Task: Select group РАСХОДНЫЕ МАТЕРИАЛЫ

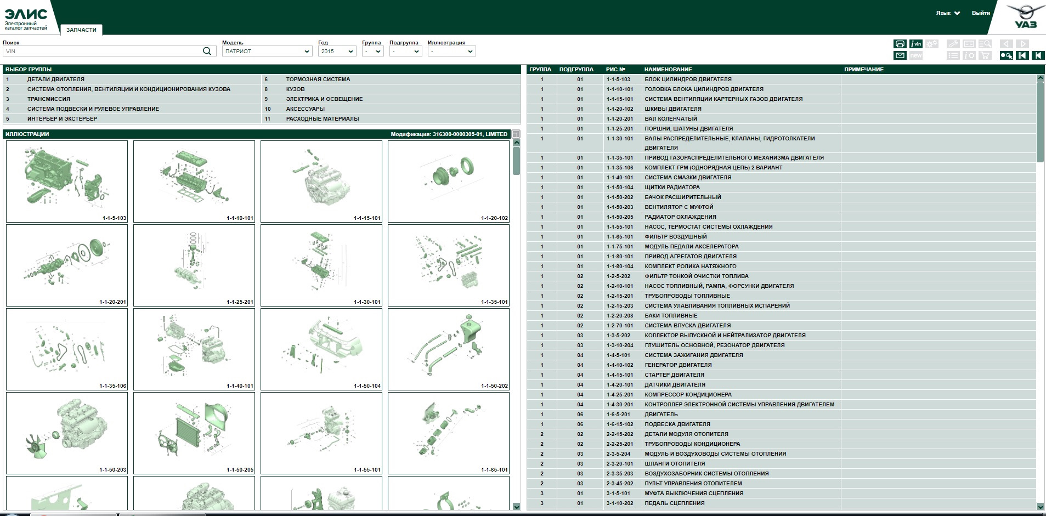Action: coord(392,119)
